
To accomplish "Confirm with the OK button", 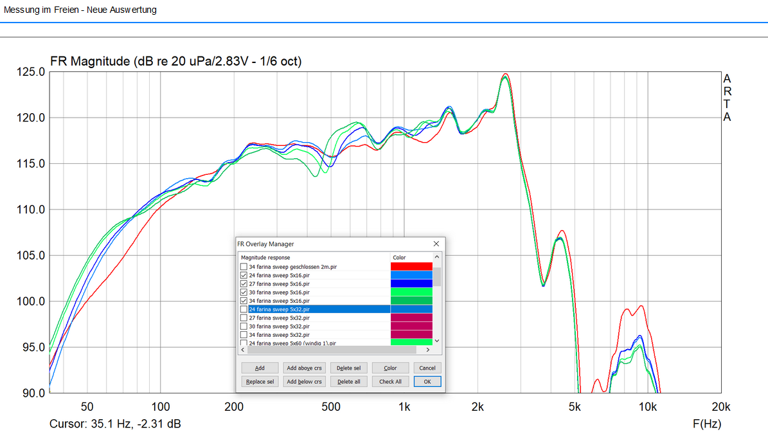I will (427, 382).
